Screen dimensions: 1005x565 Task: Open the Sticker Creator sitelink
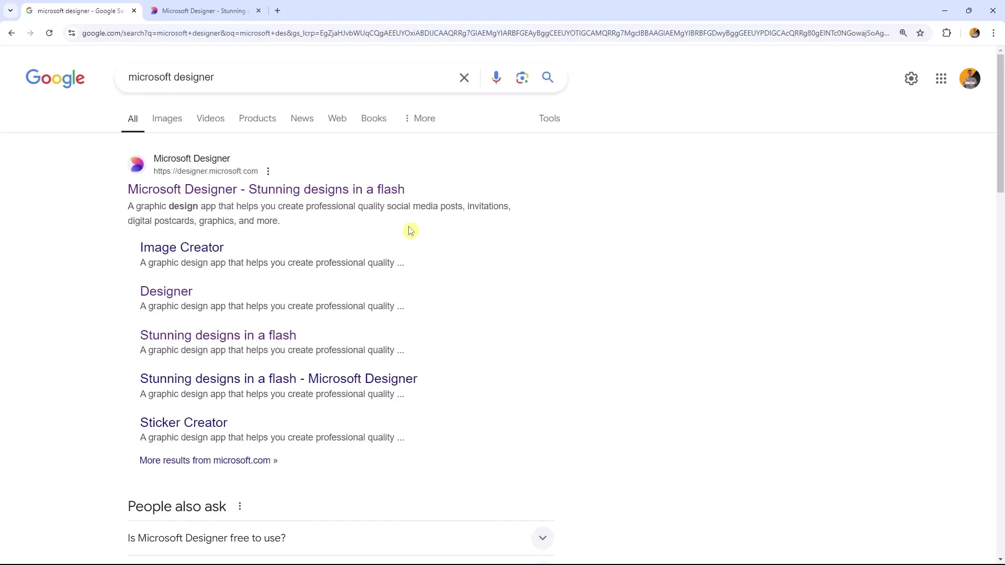183,422
